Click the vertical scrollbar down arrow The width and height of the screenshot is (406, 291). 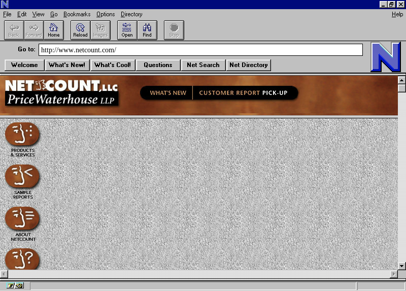tap(401, 266)
